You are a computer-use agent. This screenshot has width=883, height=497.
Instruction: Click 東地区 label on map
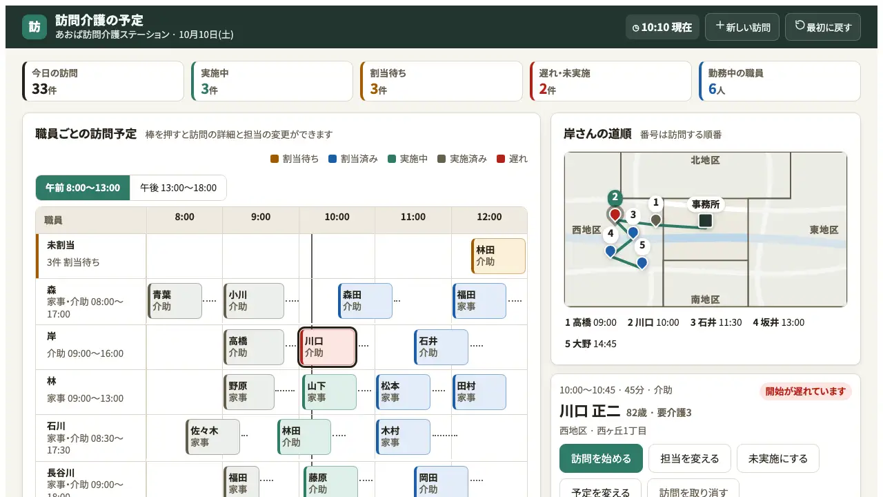824,230
